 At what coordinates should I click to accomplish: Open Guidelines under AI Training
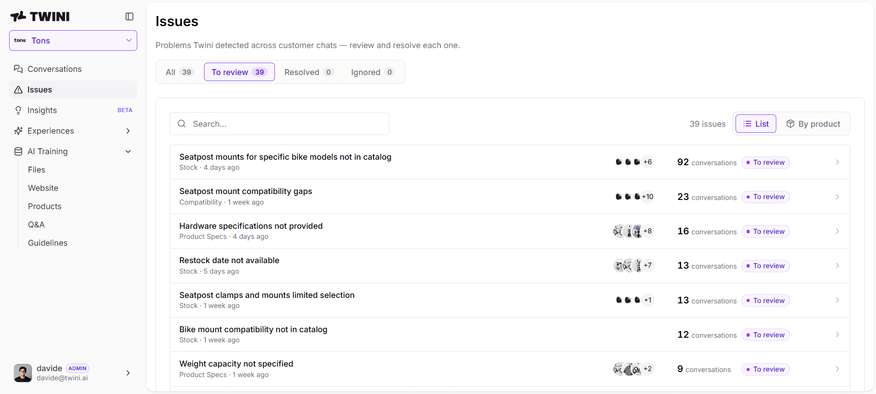click(48, 243)
